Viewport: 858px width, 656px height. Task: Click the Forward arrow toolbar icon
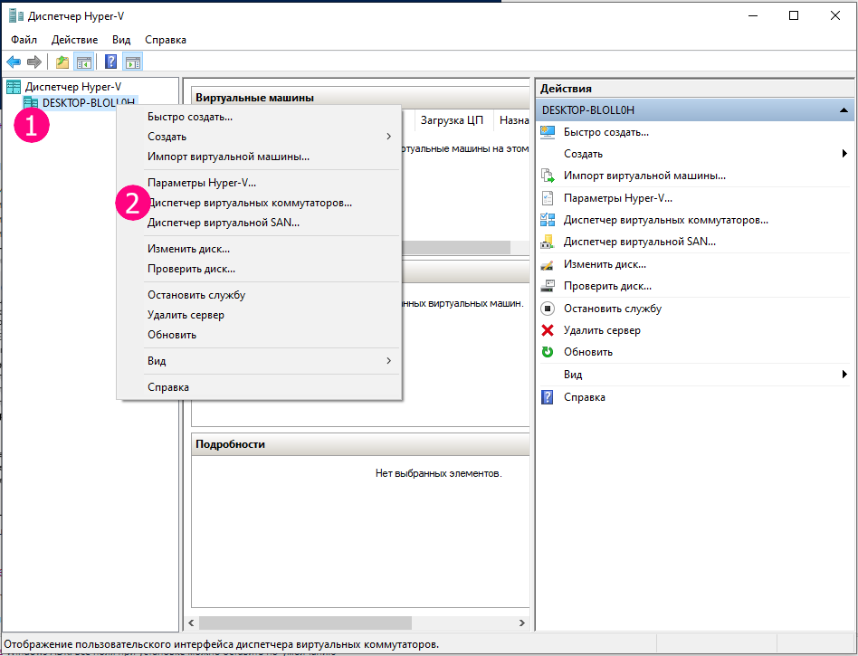coord(34,62)
